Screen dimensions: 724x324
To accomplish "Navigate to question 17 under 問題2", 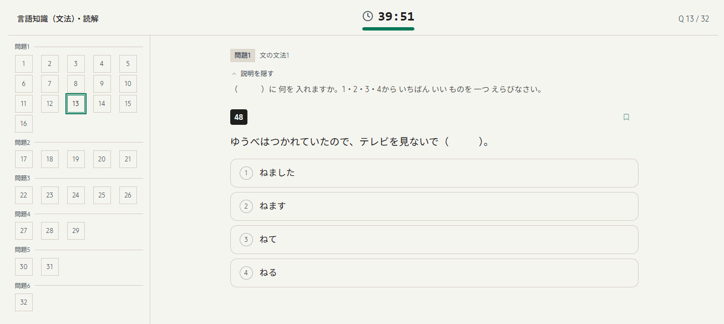I will pos(23,159).
